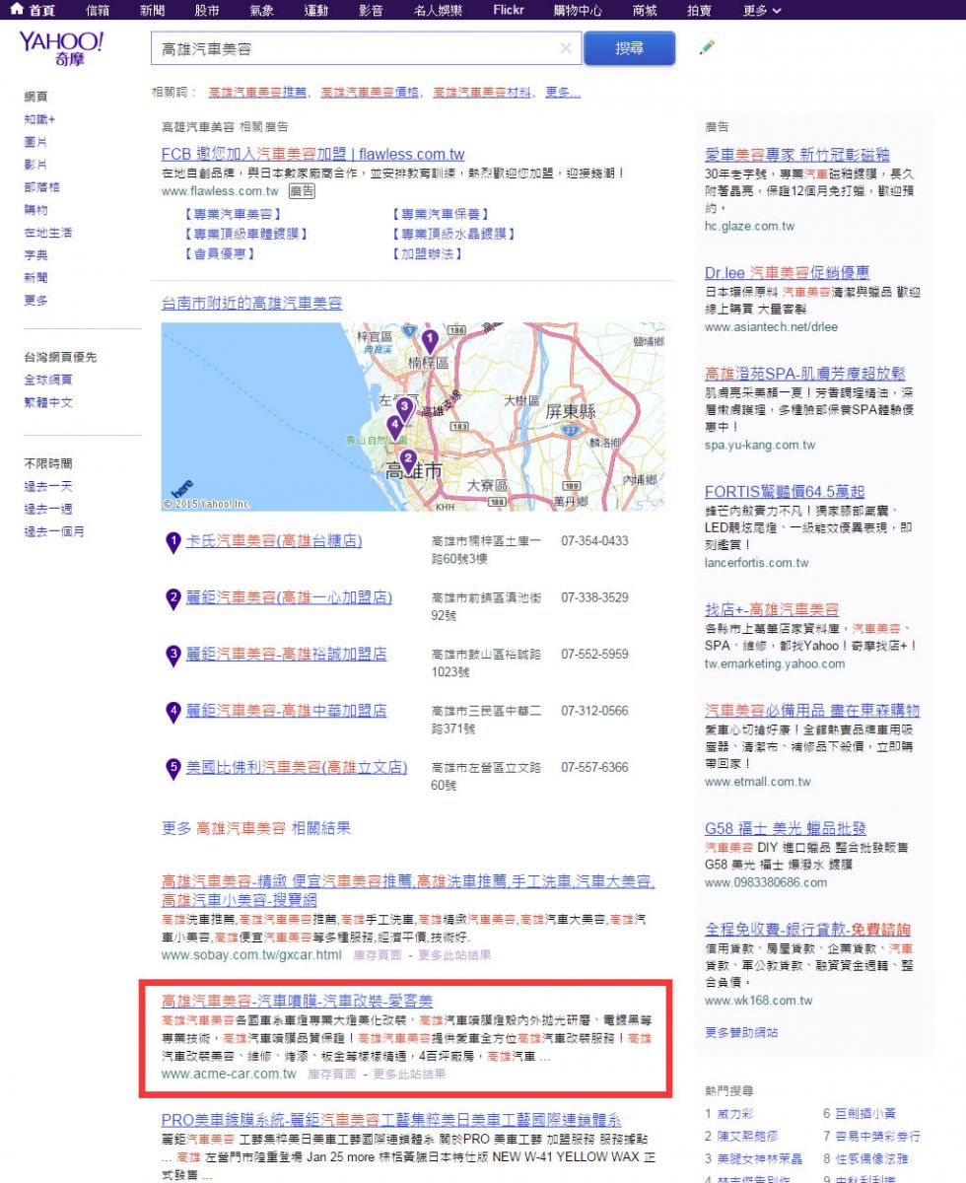Image resolution: width=966 pixels, height=1183 pixels.
Task: Select 部落格 in the left sidebar
Action: [41, 187]
